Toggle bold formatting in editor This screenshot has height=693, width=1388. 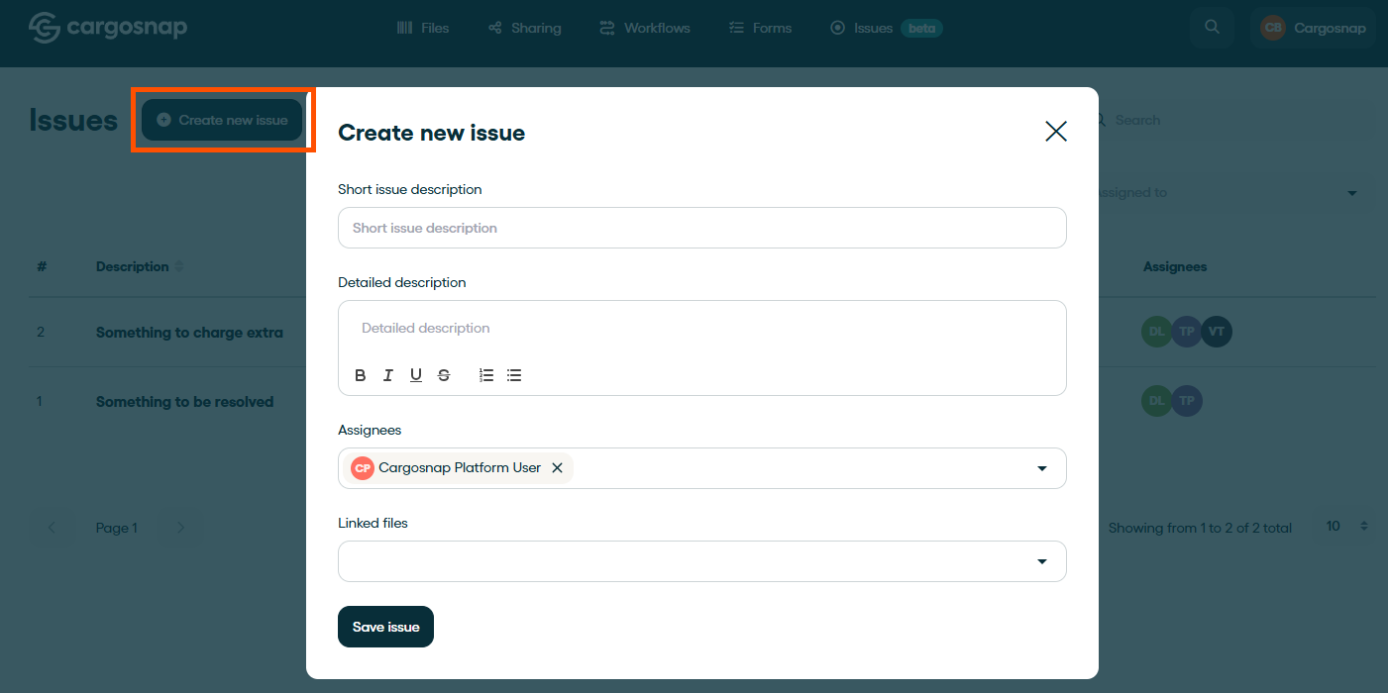(361, 375)
